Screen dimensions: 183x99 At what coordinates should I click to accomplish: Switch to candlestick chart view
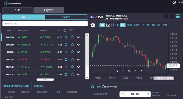[102, 25]
